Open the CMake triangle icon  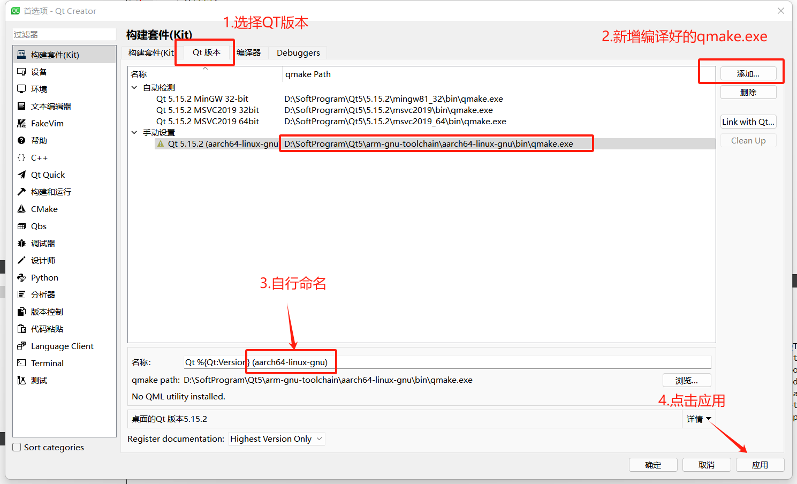(21, 209)
